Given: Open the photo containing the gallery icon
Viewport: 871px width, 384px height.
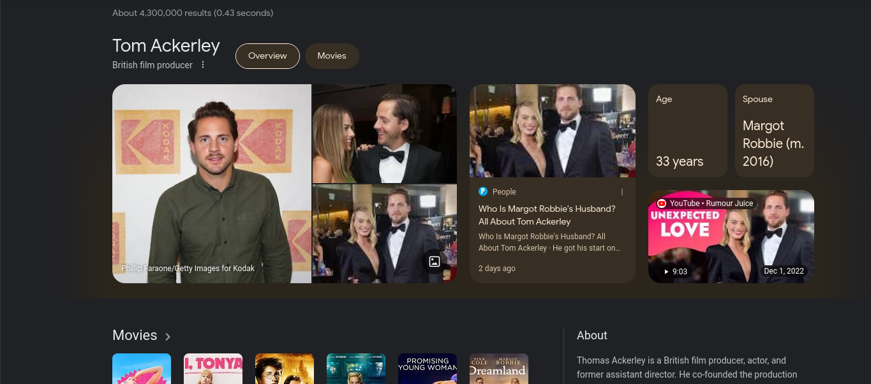Looking at the screenshot, I should point(385,234).
